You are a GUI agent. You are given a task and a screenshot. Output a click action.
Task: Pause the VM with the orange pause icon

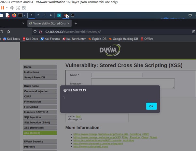[x=3, y=8]
